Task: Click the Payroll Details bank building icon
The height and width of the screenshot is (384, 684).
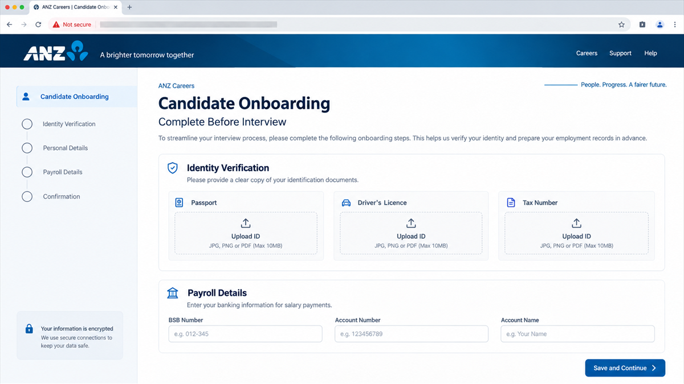Action: point(172,293)
